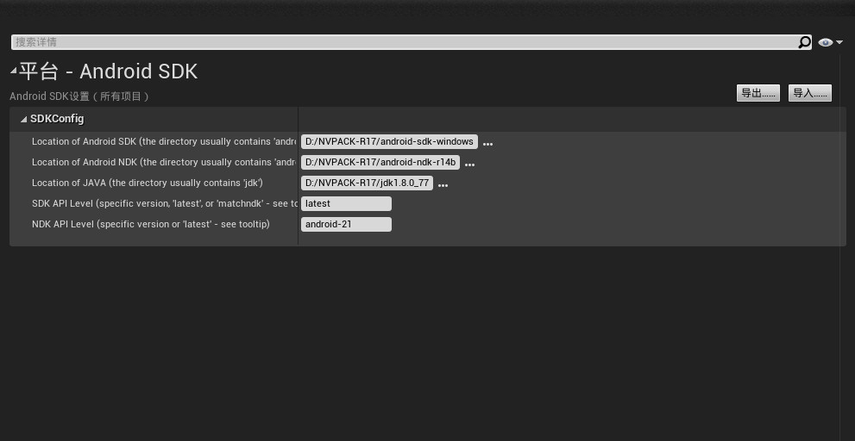This screenshot has width=855, height=441.
Task: Click the NDK API Level 'android-21' field
Action: [x=346, y=224]
